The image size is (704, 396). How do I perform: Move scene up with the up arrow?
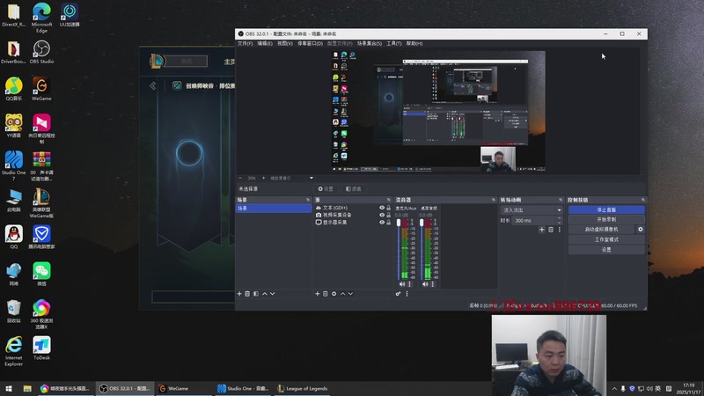click(x=265, y=294)
